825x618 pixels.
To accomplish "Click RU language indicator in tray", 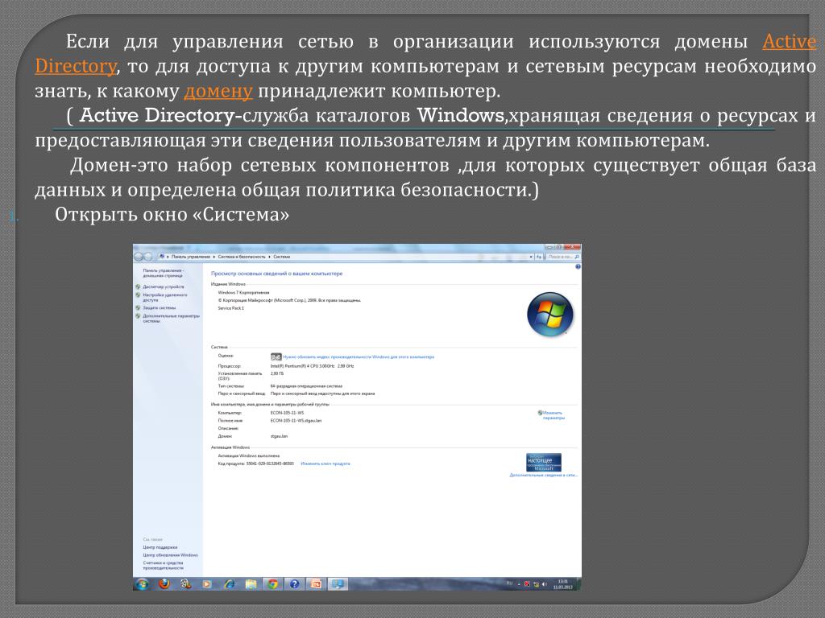I will 509,583.
